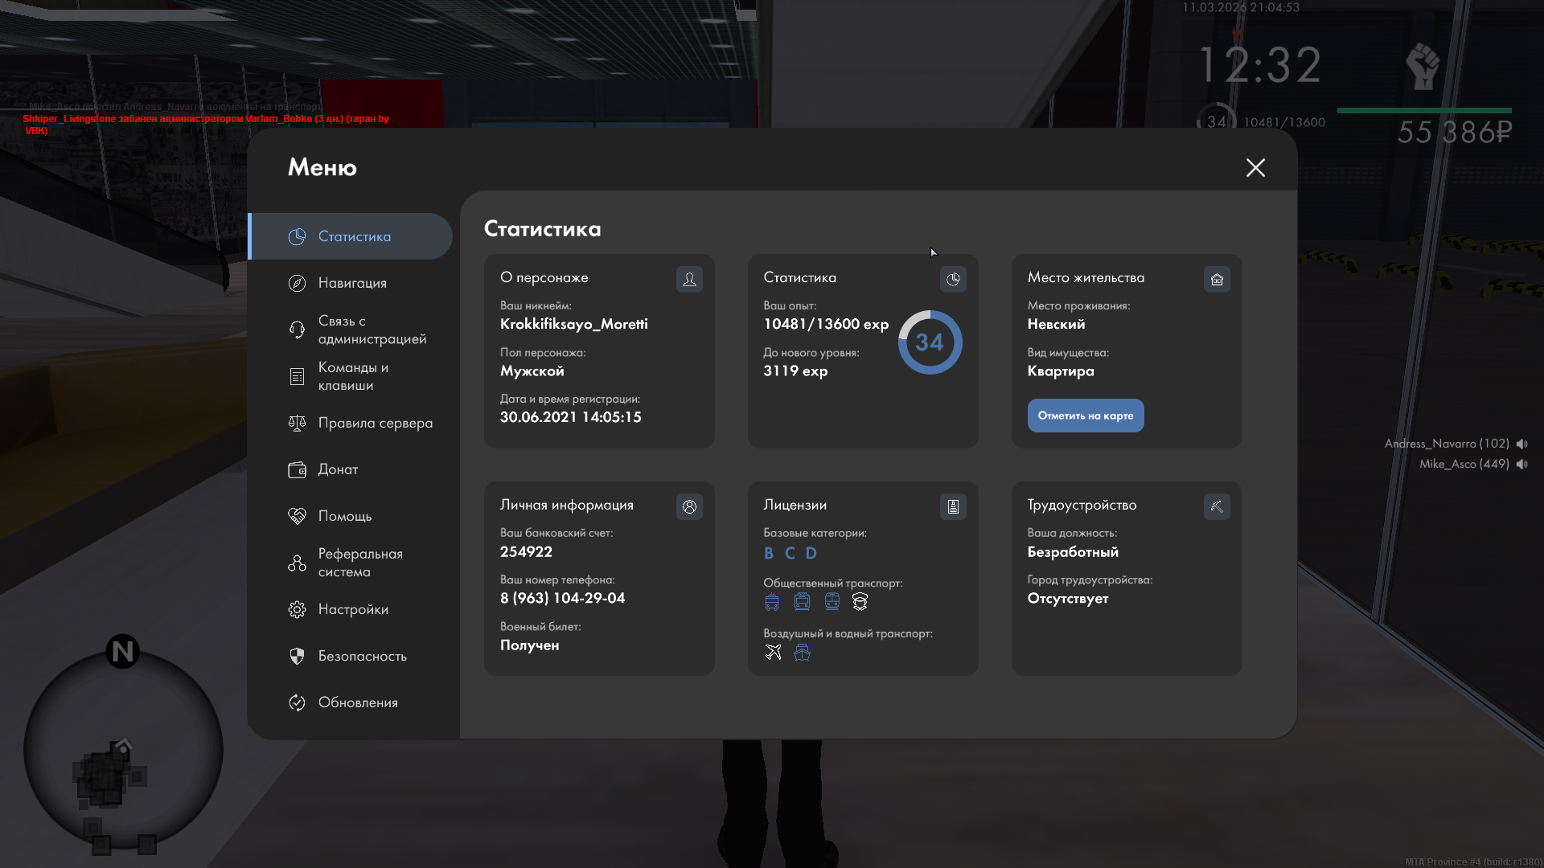Open the Настройки menu section

pyautogui.click(x=352, y=609)
